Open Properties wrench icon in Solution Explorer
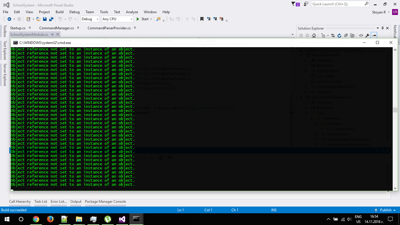The height and width of the screenshot is (225, 400). [367, 35]
